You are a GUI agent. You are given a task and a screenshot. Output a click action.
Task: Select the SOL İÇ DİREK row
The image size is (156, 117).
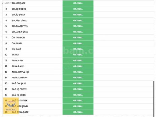78,15
